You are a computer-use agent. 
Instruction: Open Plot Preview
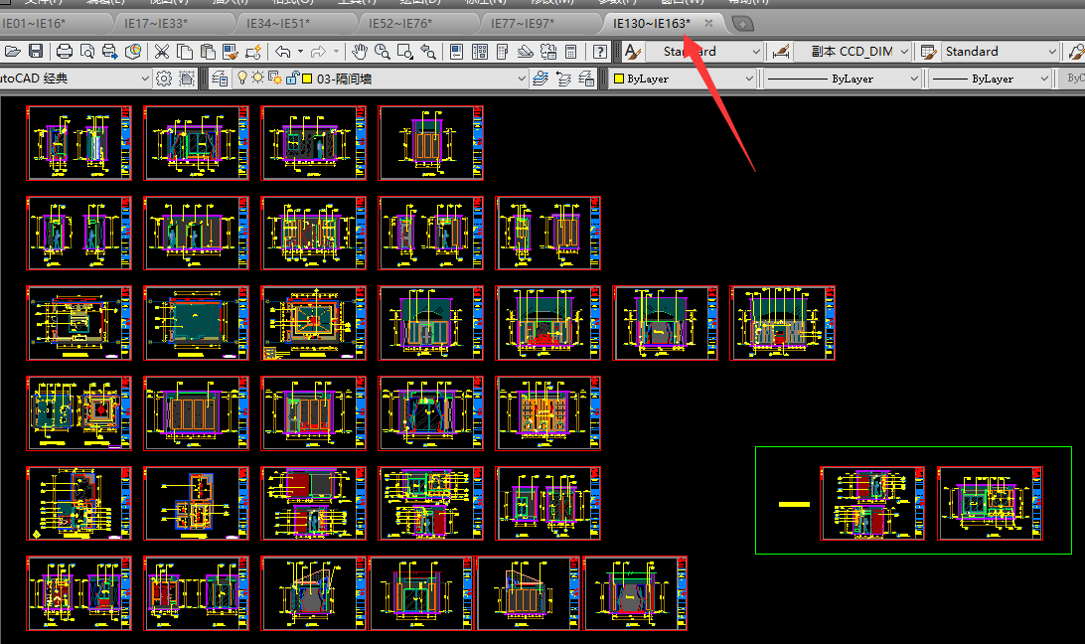coord(87,52)
